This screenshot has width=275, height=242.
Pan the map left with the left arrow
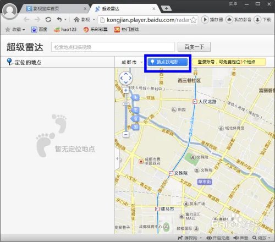(x=122, y=78)
